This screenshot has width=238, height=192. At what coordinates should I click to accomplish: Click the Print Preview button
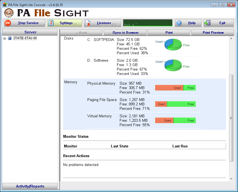tap(213, 33)
